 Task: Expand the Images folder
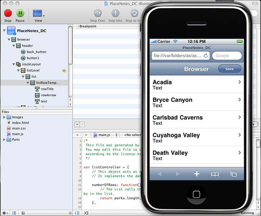pos(4,117)
